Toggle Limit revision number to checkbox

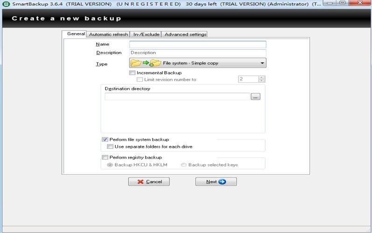(140, 80)
